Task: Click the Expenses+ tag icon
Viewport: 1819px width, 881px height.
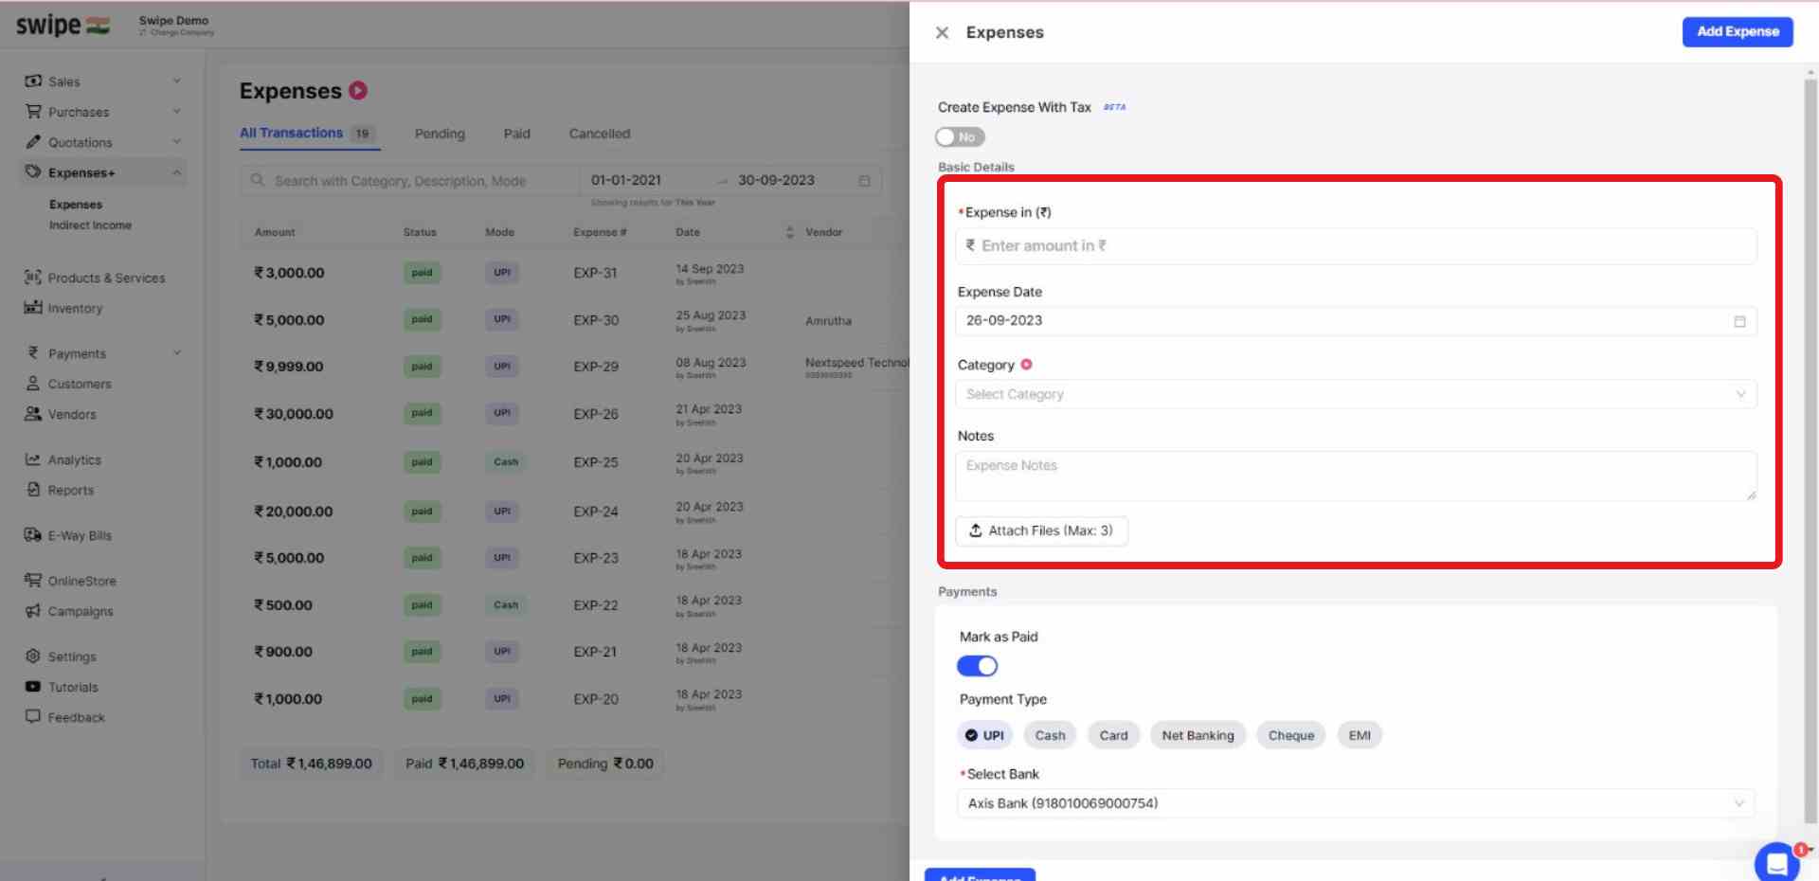Action: pyautogui.click(x=33, y=171)
